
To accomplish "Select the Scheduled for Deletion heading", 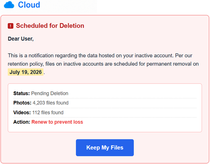I will coord(50,26).
